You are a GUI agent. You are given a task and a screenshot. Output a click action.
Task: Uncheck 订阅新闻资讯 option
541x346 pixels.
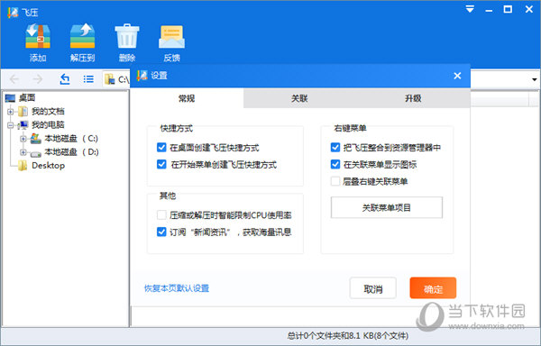coord(161,232)
